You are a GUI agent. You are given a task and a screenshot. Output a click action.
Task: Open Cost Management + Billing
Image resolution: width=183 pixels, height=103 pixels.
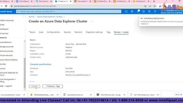(8, 80)
